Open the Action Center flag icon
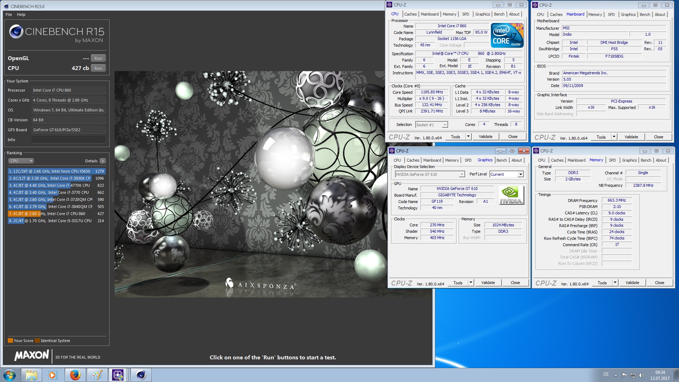The image size is (679, 382). 624,375
